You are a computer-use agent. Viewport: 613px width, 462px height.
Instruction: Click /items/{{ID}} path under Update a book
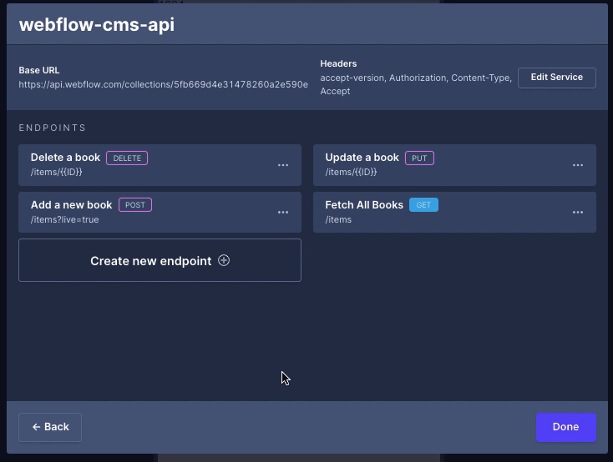click(x=351, y=172)
